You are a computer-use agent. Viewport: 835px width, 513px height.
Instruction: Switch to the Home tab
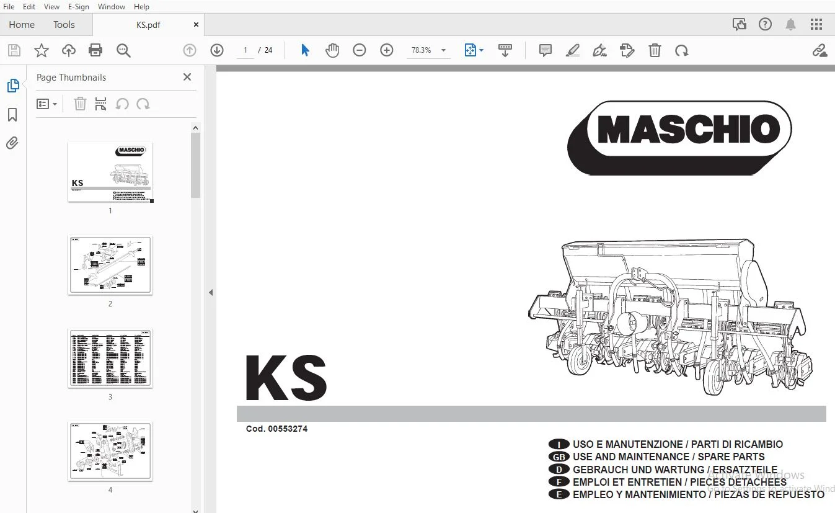point(22,25)
